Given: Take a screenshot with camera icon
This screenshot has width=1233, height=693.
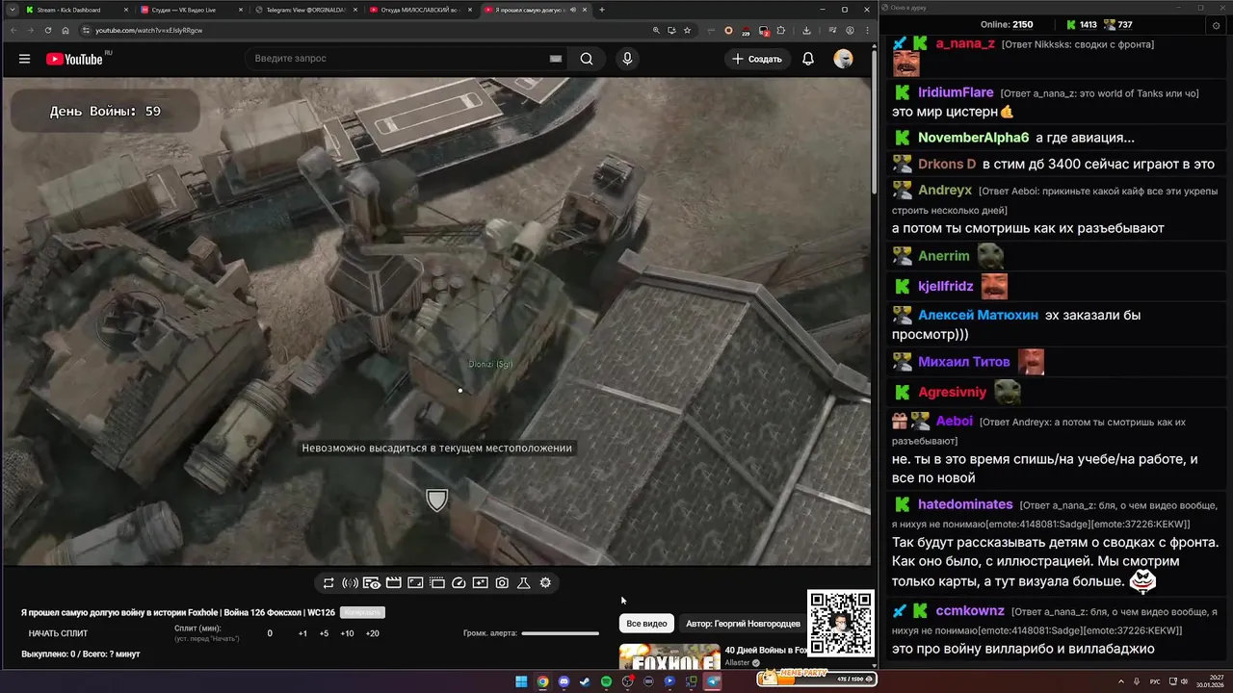Looking at the screenshot, I should [502, 583].
